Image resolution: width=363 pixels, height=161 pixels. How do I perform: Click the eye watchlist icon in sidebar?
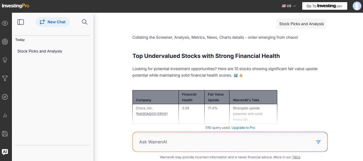[x=5, y=23]
